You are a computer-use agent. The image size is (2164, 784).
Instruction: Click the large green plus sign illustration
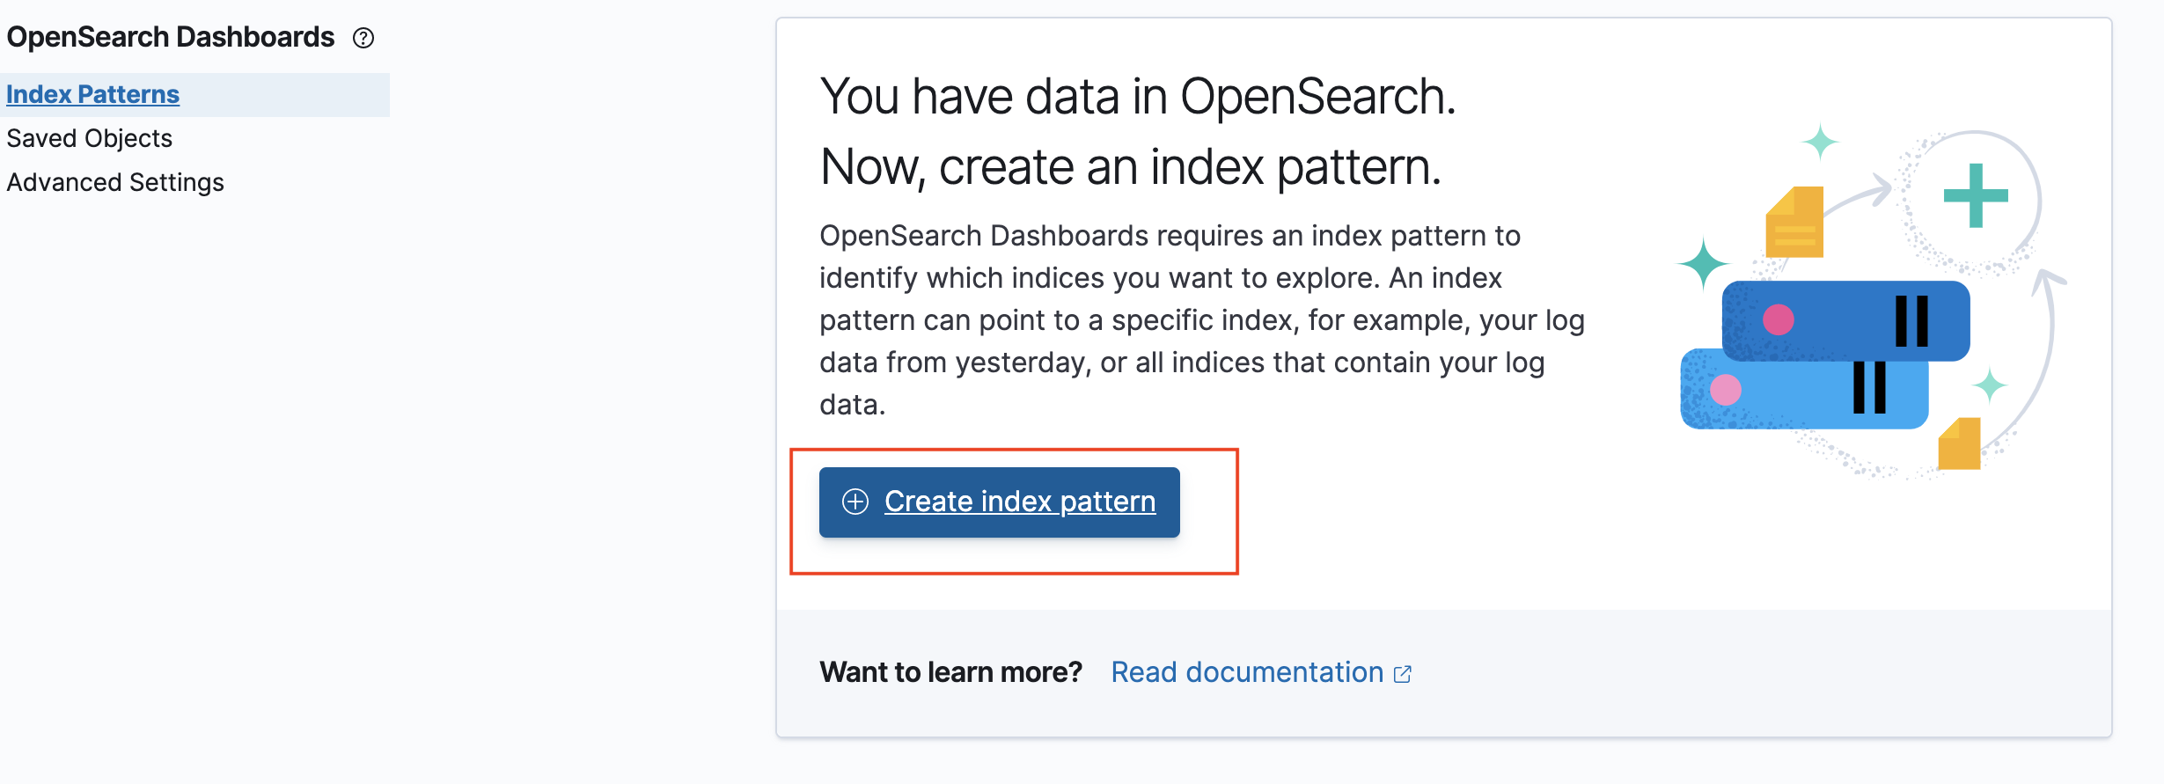(1976, 195)
